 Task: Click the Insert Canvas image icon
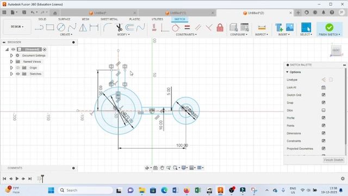(x=290, y=27)
